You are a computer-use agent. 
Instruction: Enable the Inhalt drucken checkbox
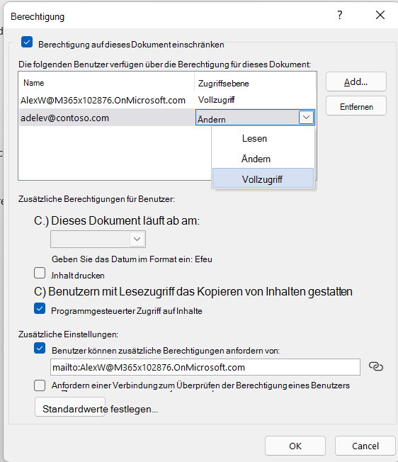[x=40, y=273]
